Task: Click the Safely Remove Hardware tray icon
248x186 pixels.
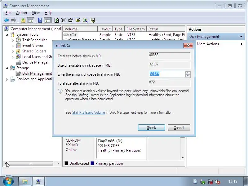Action: pyautogui.click(x=203, y=182)
